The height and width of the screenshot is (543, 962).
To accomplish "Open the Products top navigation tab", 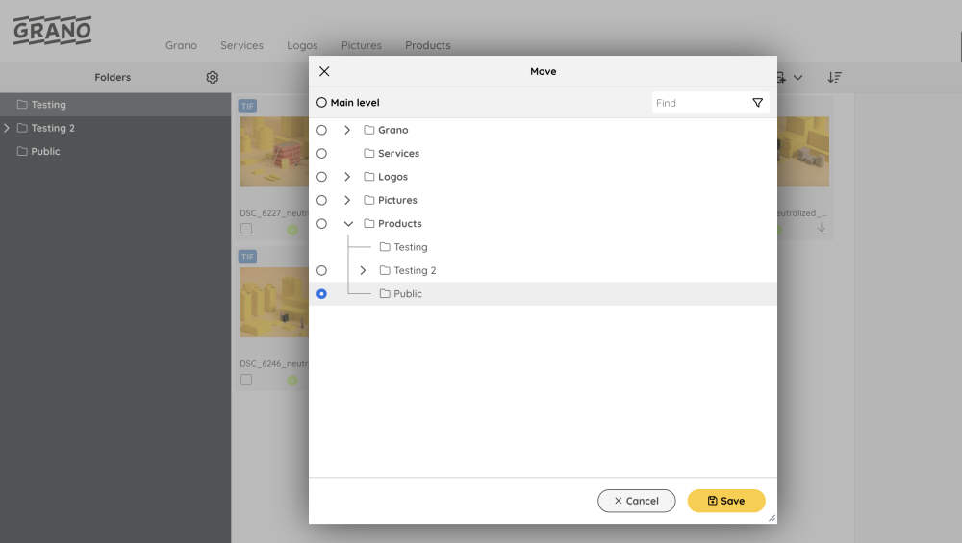I will (x=428, y=45).
